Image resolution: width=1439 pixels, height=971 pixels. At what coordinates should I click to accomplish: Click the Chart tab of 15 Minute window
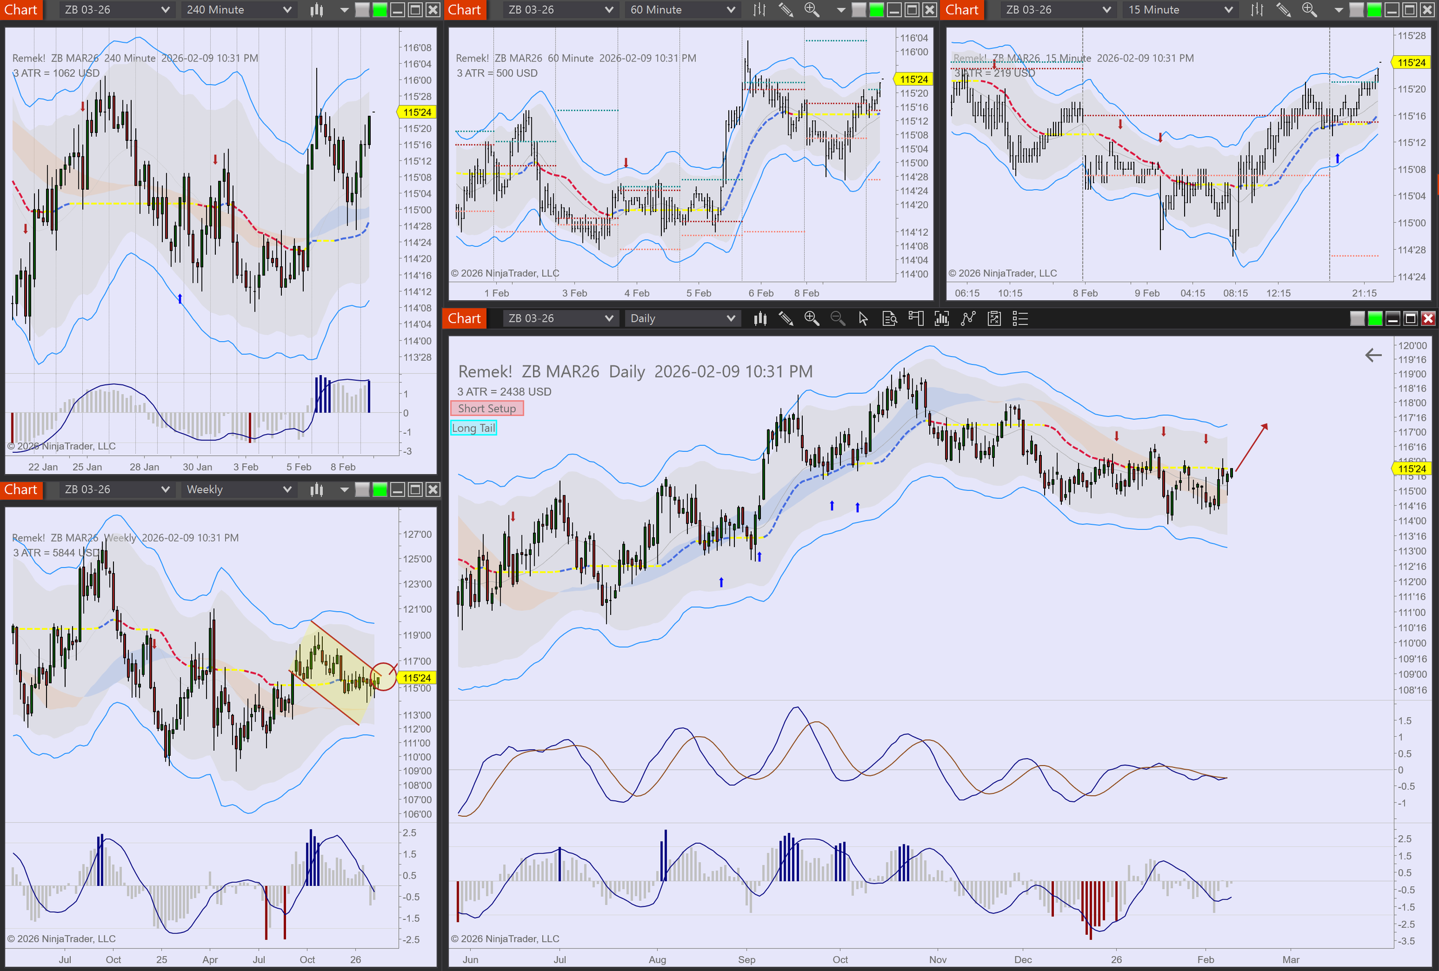pyautogui.click(x=962, y=10)
